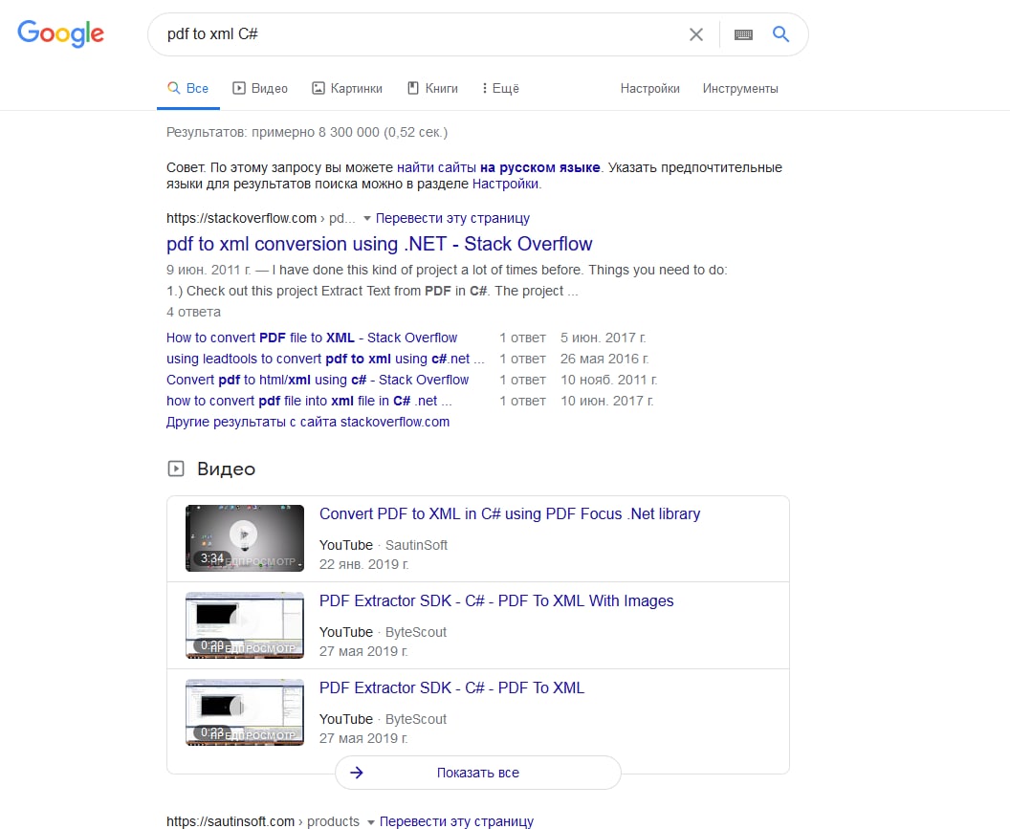Viewport: 1010px width, 829px height.
Task: Expand the dropdown arrow next to stackoverflow.com URL
Action: point(366,218)
